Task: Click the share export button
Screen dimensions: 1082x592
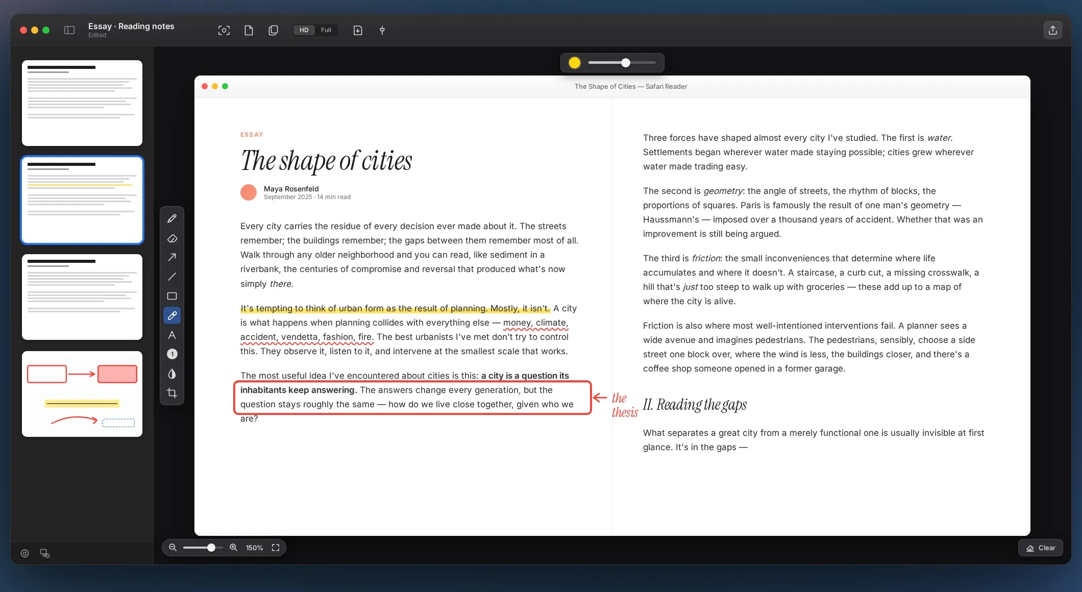Action: (x=1052, y=30)
